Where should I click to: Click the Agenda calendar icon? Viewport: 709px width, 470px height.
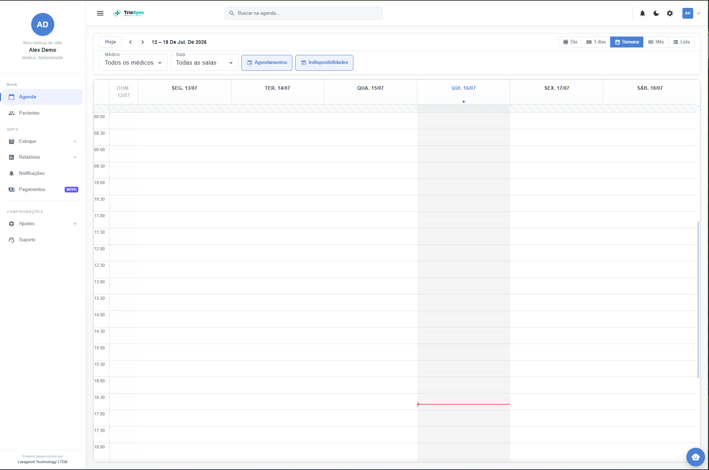point(11,97)
